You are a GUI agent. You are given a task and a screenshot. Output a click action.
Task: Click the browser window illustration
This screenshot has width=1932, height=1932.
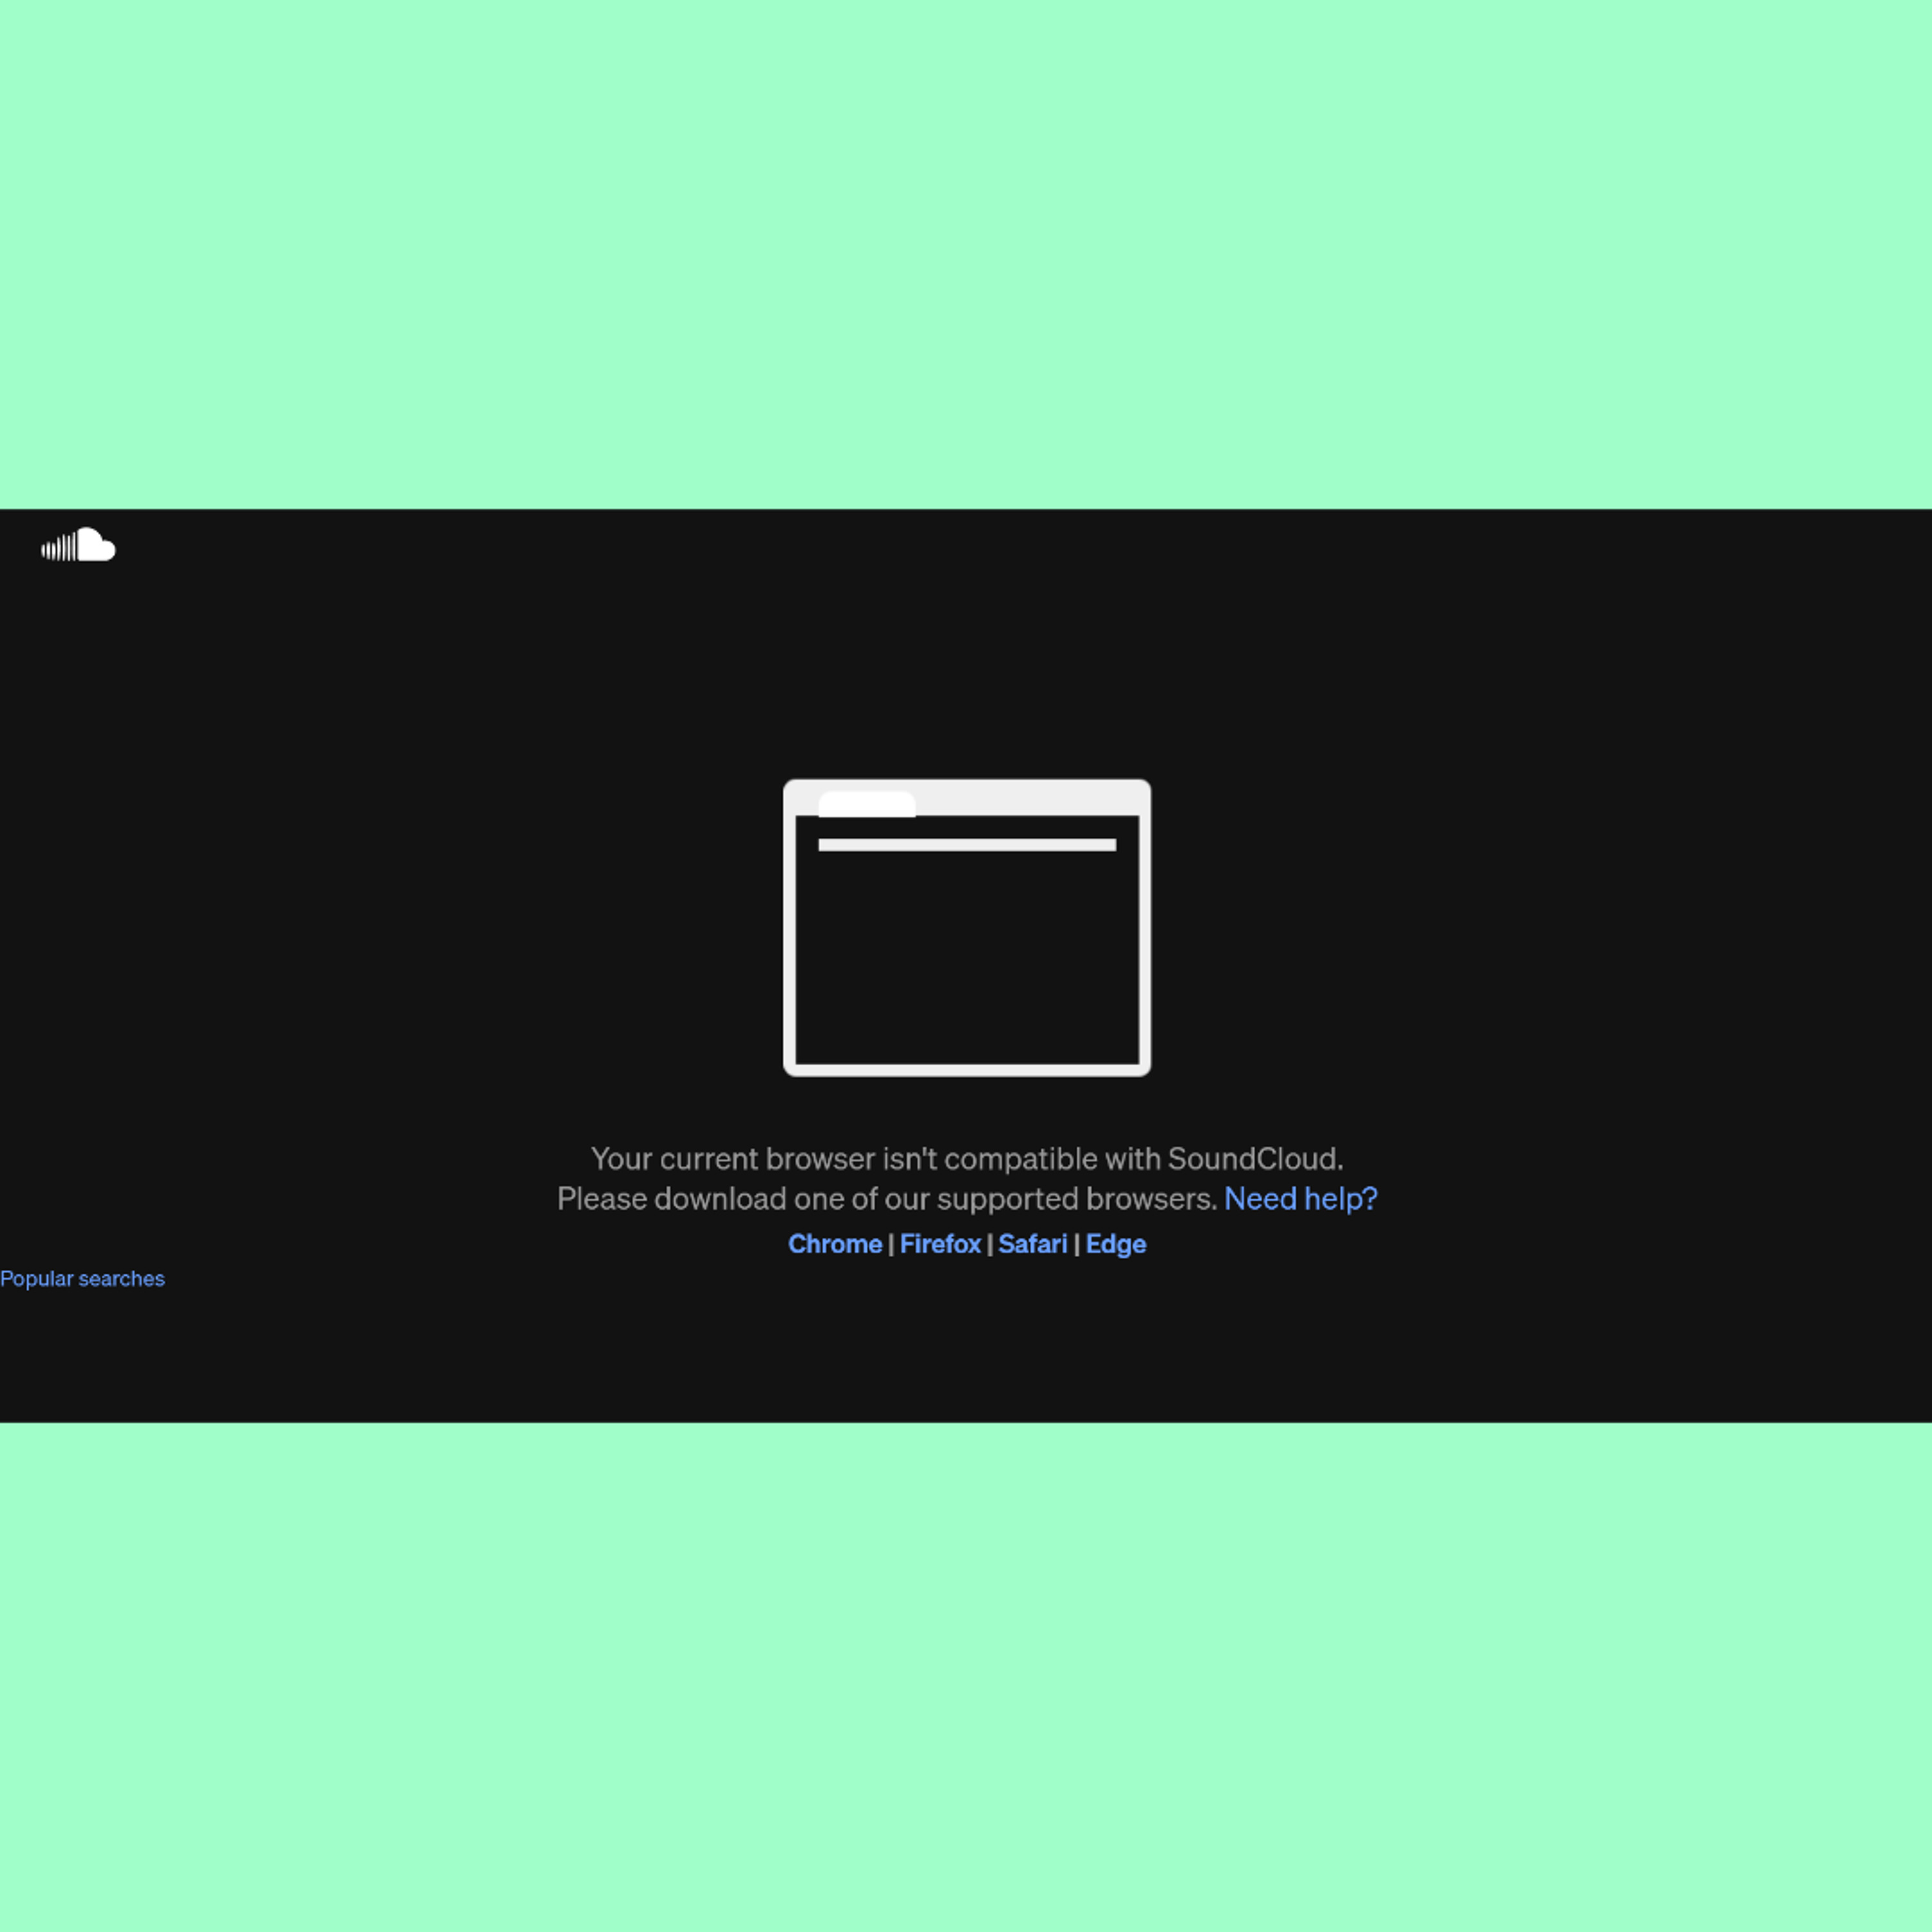point(967,928)
